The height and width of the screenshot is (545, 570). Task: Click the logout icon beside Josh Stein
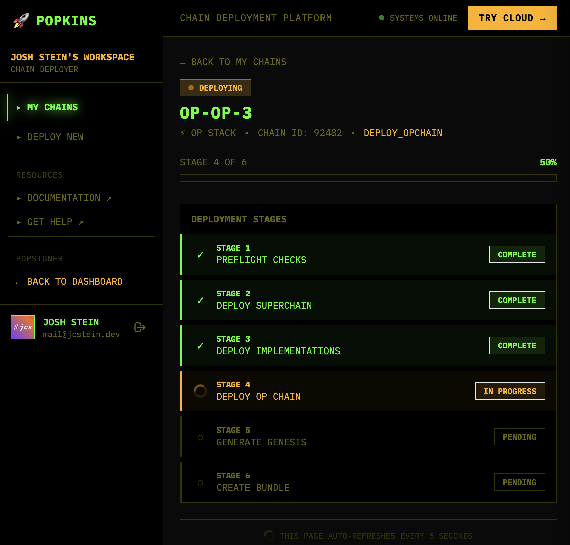pyautogui.click(x=140, y=327)
